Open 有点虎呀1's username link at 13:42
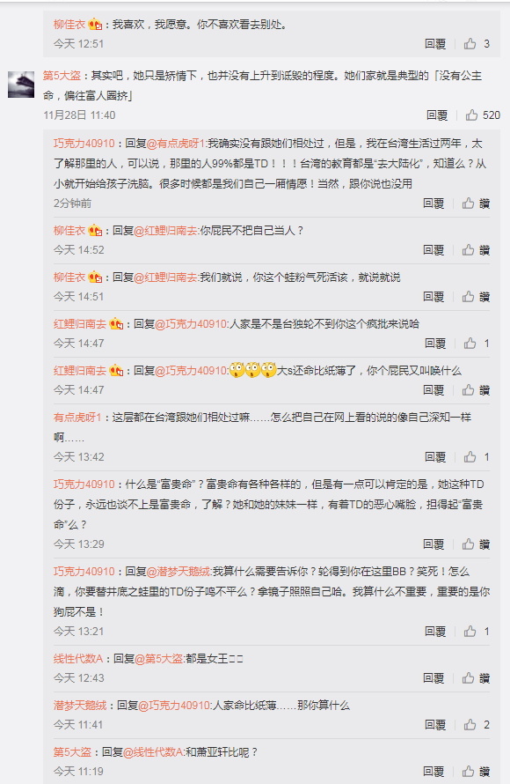Viewport: 510px width, 784px height. (77, 418)
